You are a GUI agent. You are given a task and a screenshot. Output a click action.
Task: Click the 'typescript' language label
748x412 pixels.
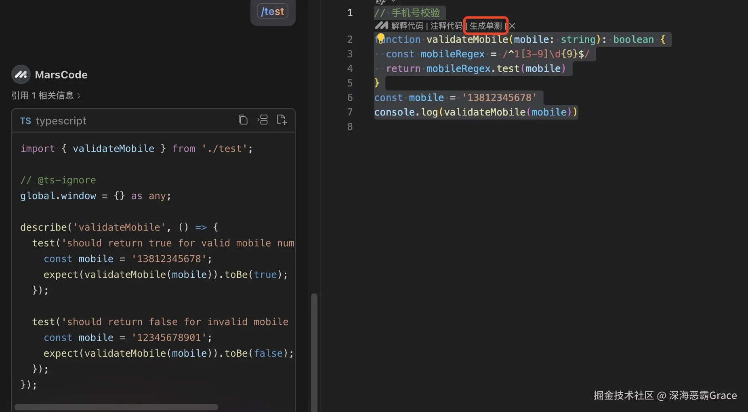[x=61, y=121]
